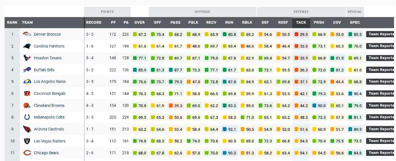Sort by OVER overall grade column
Image resolution: width=396 pixels, height=161 pixels.
click(x=139, y=23)
